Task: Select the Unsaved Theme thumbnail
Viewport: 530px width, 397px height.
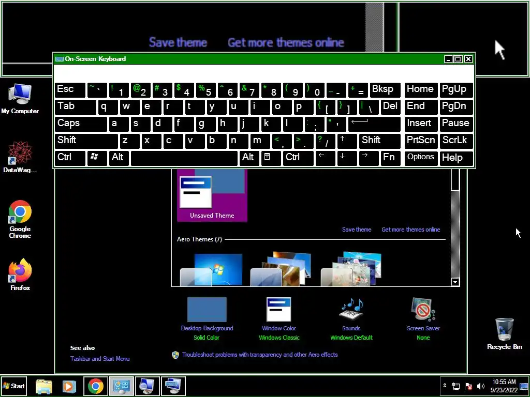Action: pyautogui.click(x=212, y=195)
